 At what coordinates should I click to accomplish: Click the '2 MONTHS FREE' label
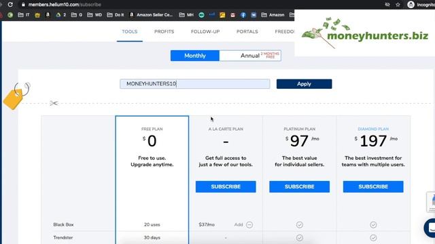[x=271, y=56]
